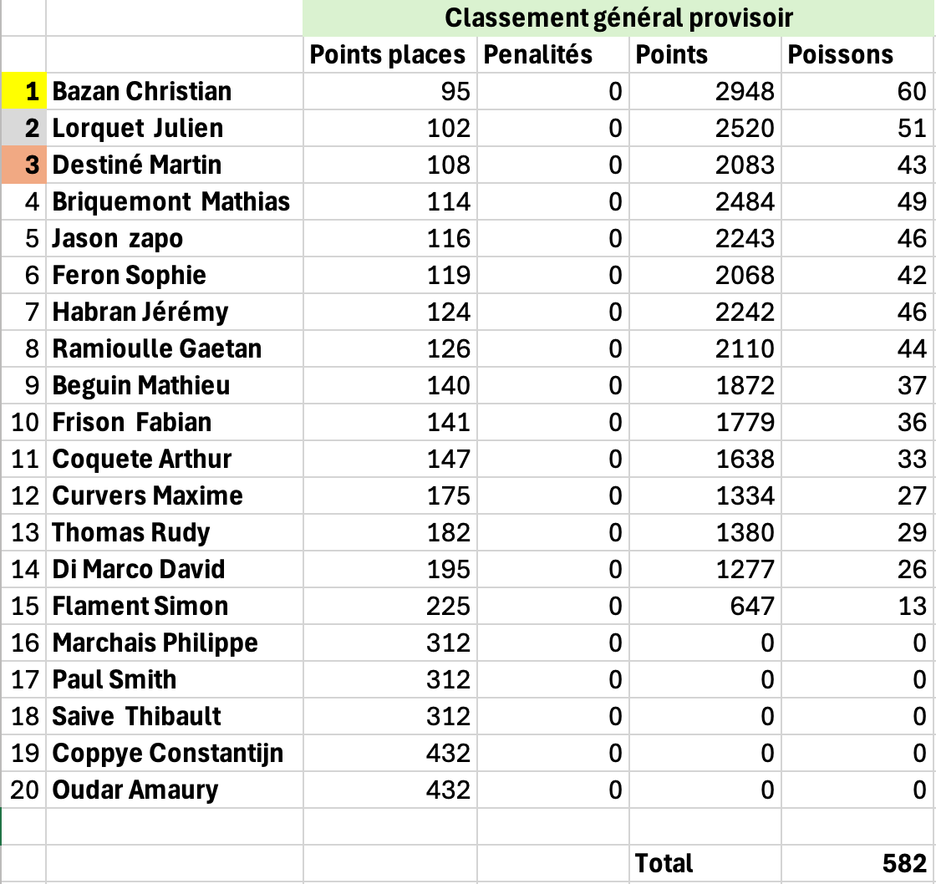Click the orange rank 3 cell

(x=23, y=165)
